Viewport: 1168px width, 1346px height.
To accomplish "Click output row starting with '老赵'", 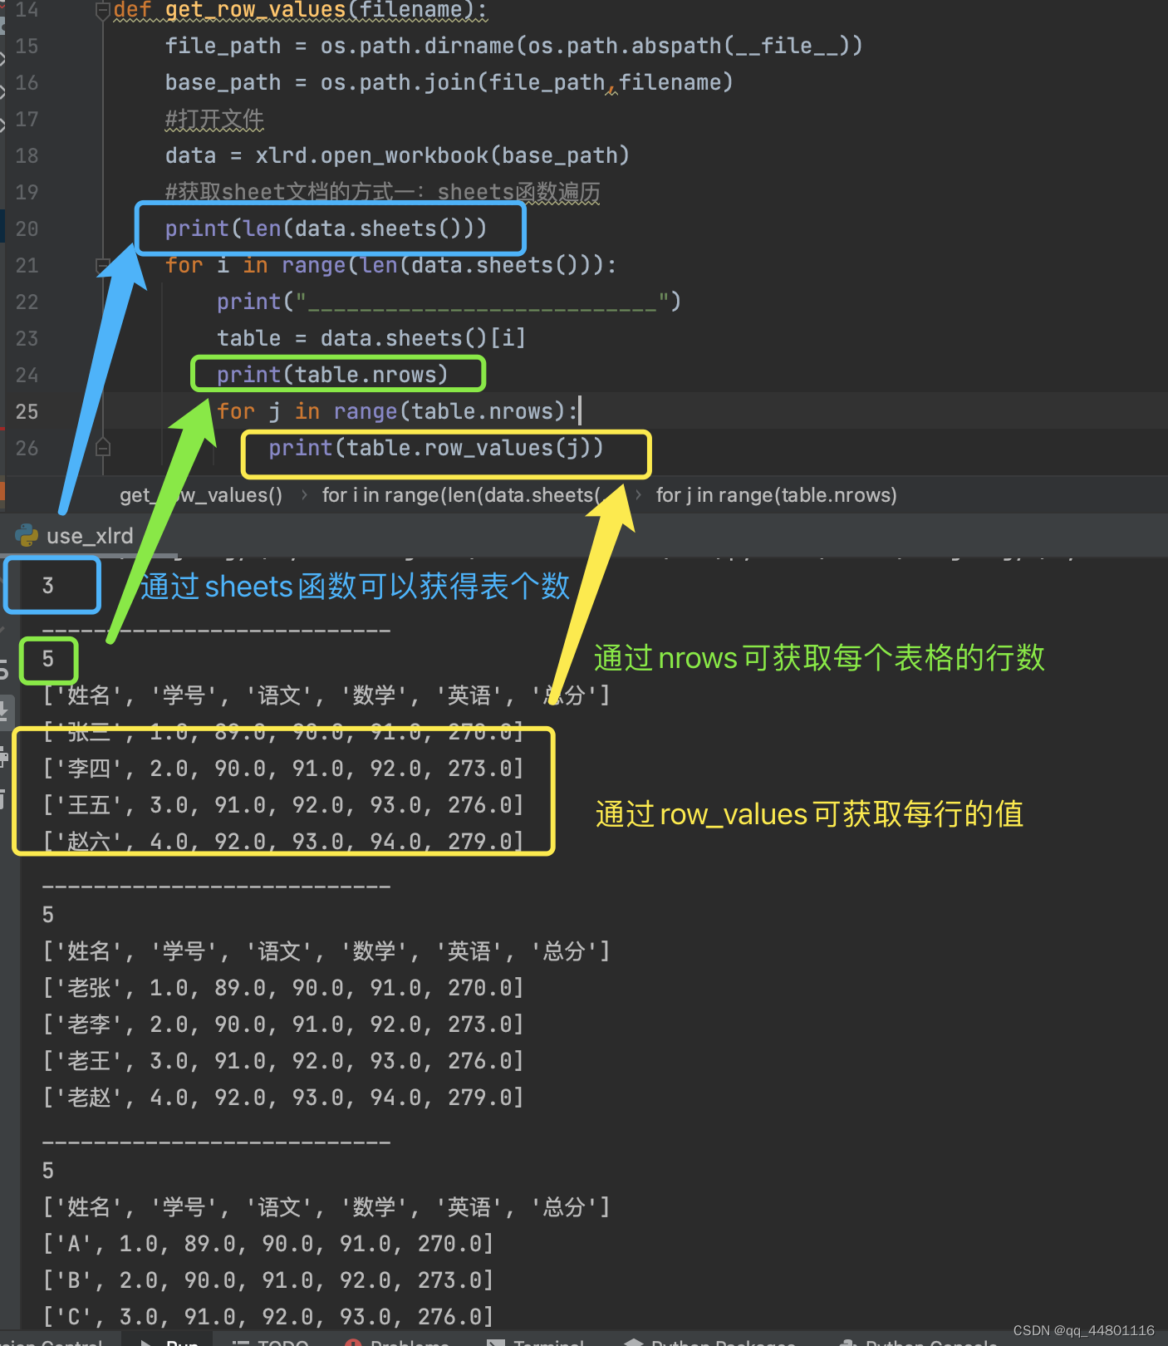I will [x=283, y=1098].
